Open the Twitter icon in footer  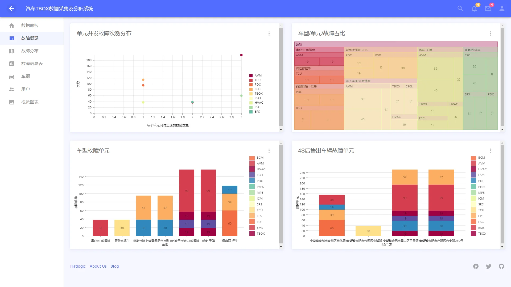(489, 266)
